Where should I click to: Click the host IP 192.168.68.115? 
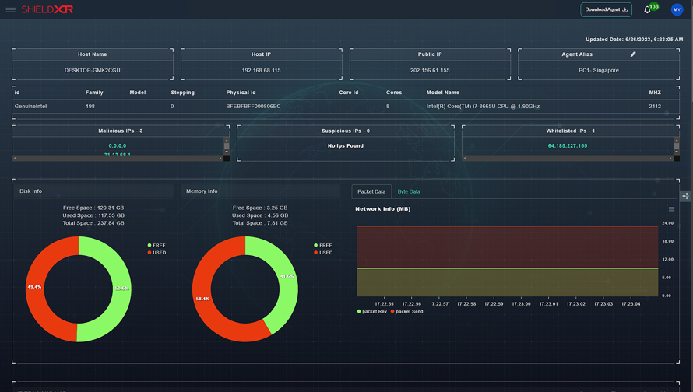point(261,71)
